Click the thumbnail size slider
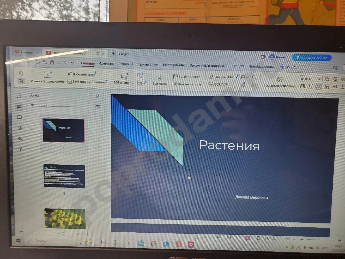Image resolution: width=345 pixels, height=259 pixels. 46,106
